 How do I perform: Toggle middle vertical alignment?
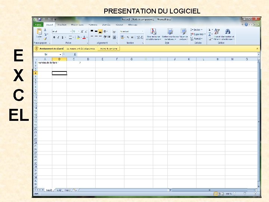(96, 31)
